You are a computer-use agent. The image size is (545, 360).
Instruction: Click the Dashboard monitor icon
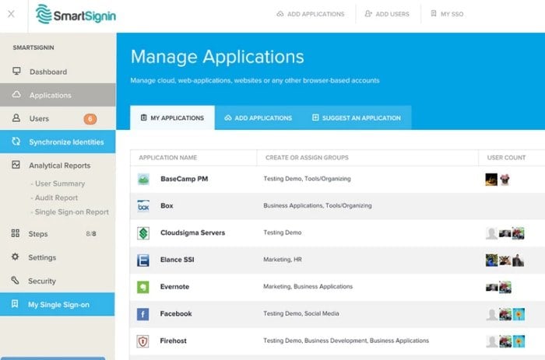point(16,72)
